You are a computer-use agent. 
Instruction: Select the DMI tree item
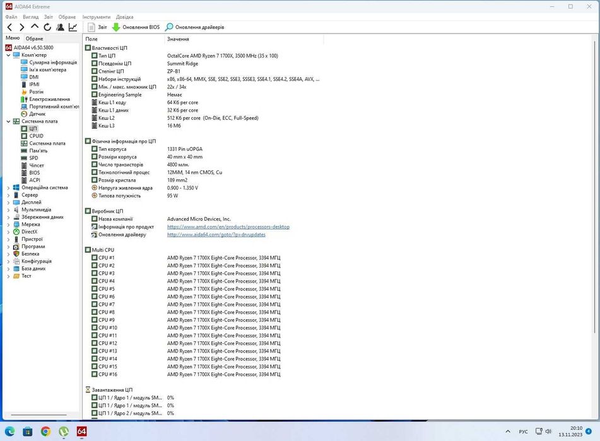pyautogui.click(x=34, y=77)
